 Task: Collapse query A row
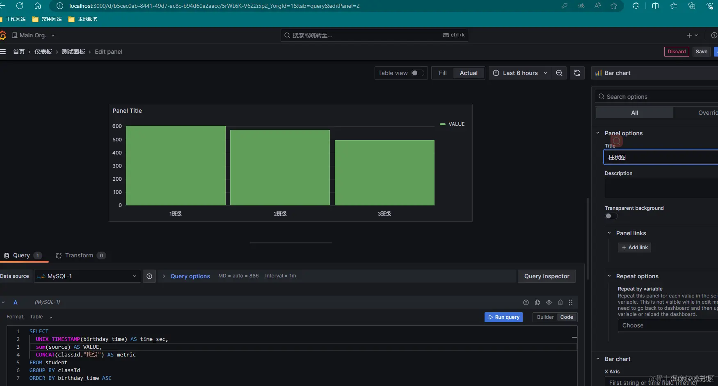(3, 302)
